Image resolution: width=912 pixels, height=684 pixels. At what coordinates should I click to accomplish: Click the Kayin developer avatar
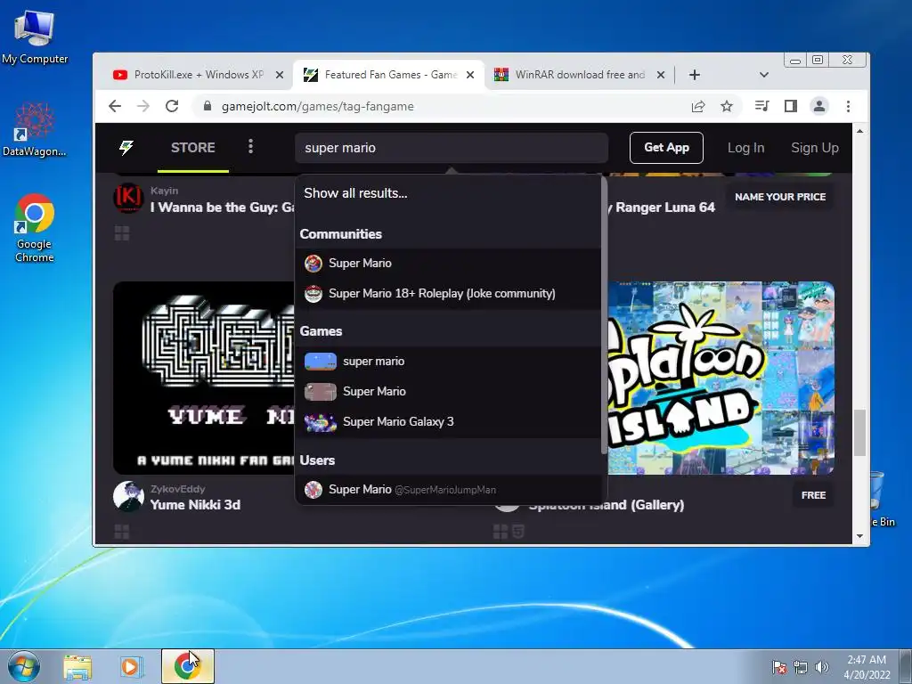128,198
